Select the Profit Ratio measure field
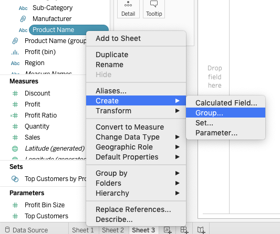 click(41, 115)
